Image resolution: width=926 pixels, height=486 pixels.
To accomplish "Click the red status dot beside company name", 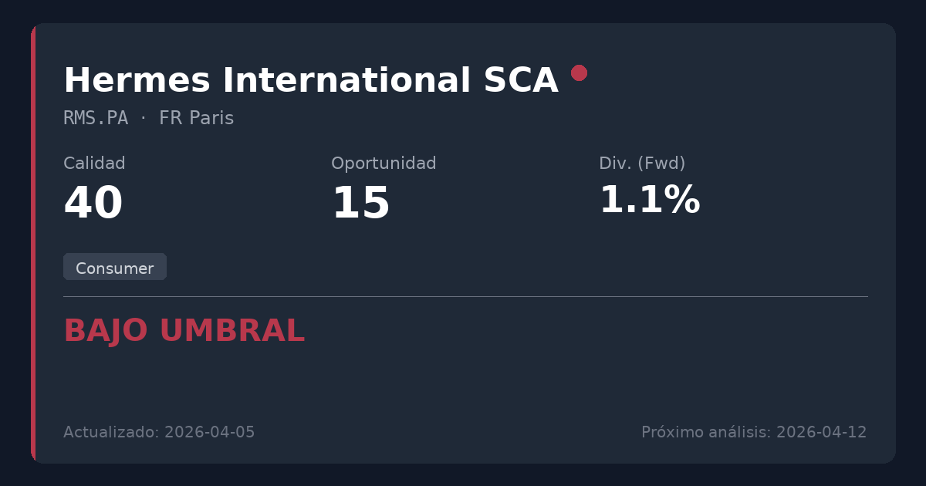I will tap(579, 73).
